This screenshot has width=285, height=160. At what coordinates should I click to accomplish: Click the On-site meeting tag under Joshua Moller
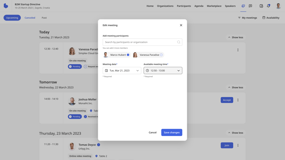[77, 111]
